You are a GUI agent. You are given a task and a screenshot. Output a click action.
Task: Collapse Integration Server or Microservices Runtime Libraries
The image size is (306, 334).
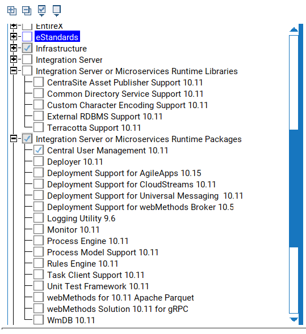[x=14, y=71]
